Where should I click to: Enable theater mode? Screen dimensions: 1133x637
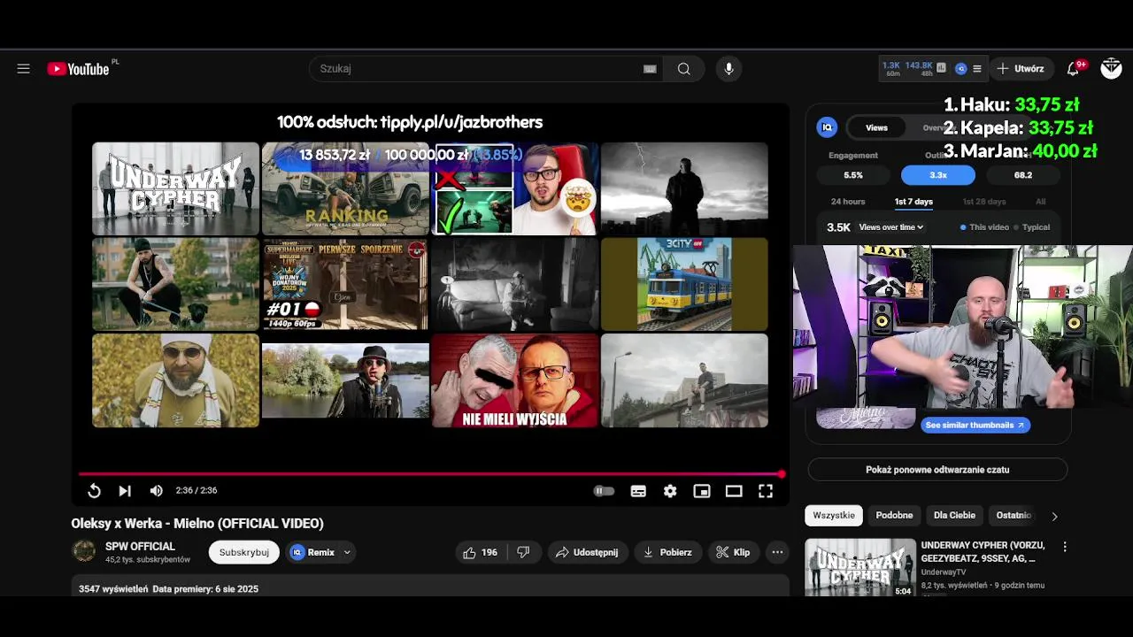coord(734,491)
